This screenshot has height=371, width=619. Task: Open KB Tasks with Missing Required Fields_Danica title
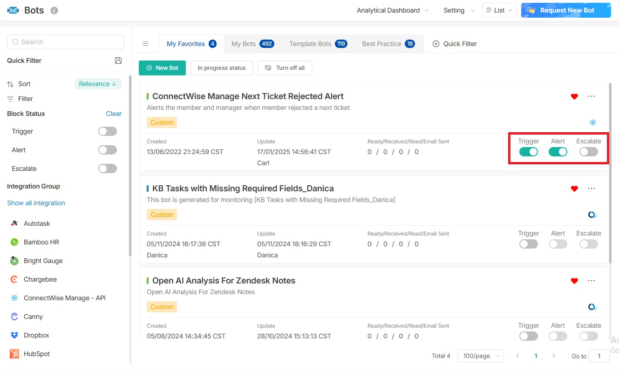click(243, 189)
